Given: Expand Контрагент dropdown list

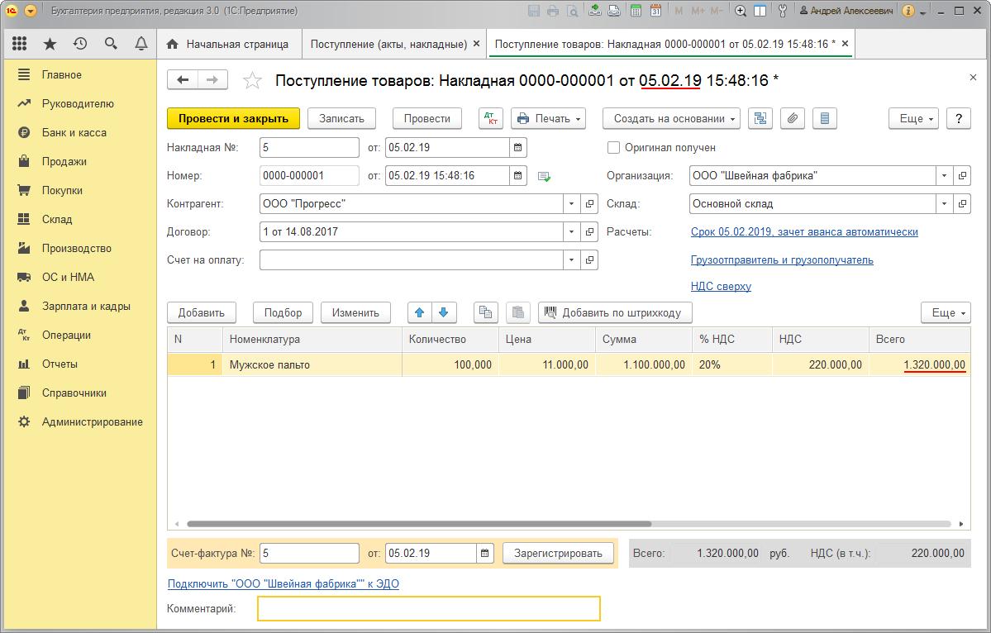Looking at the screenshot, I should point(571,204).
